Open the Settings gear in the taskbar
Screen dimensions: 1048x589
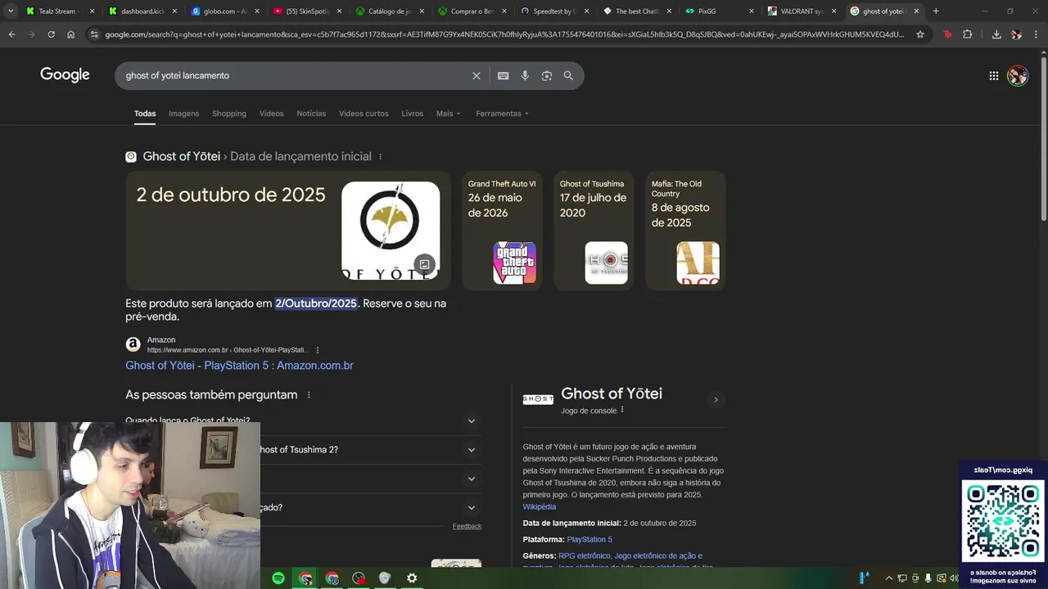(412, 578)
